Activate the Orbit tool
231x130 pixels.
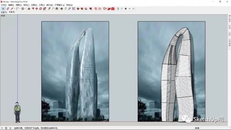(x=62, y=9)
